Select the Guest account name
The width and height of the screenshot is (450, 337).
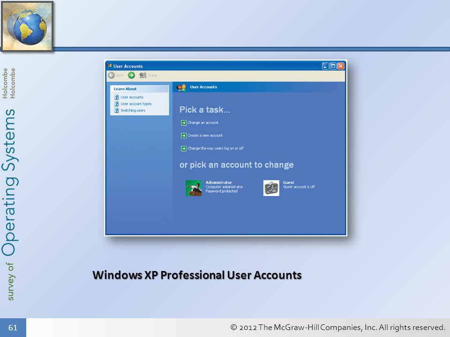288,183
